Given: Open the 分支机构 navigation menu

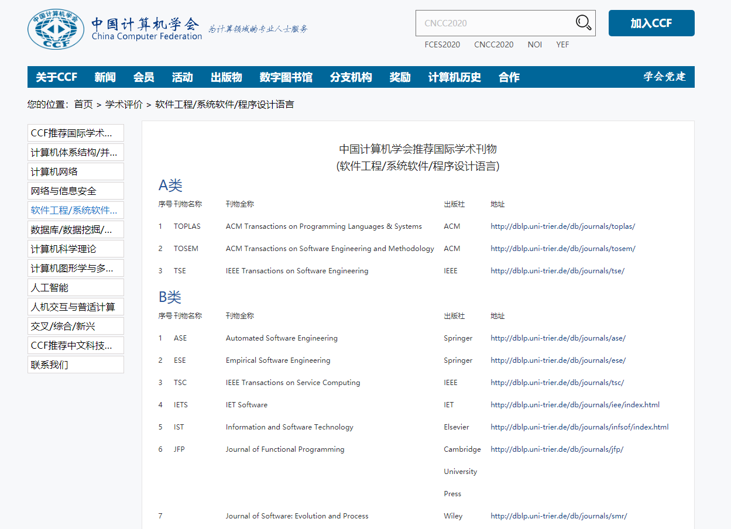Looking at the screenshot, I should coord(351,77).
